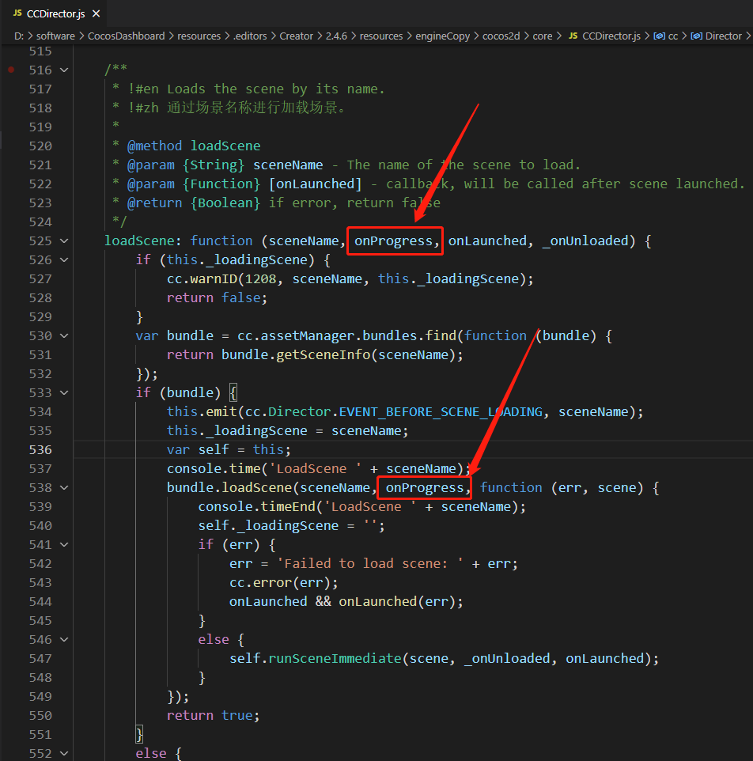Click line number 520

(40, 146)
